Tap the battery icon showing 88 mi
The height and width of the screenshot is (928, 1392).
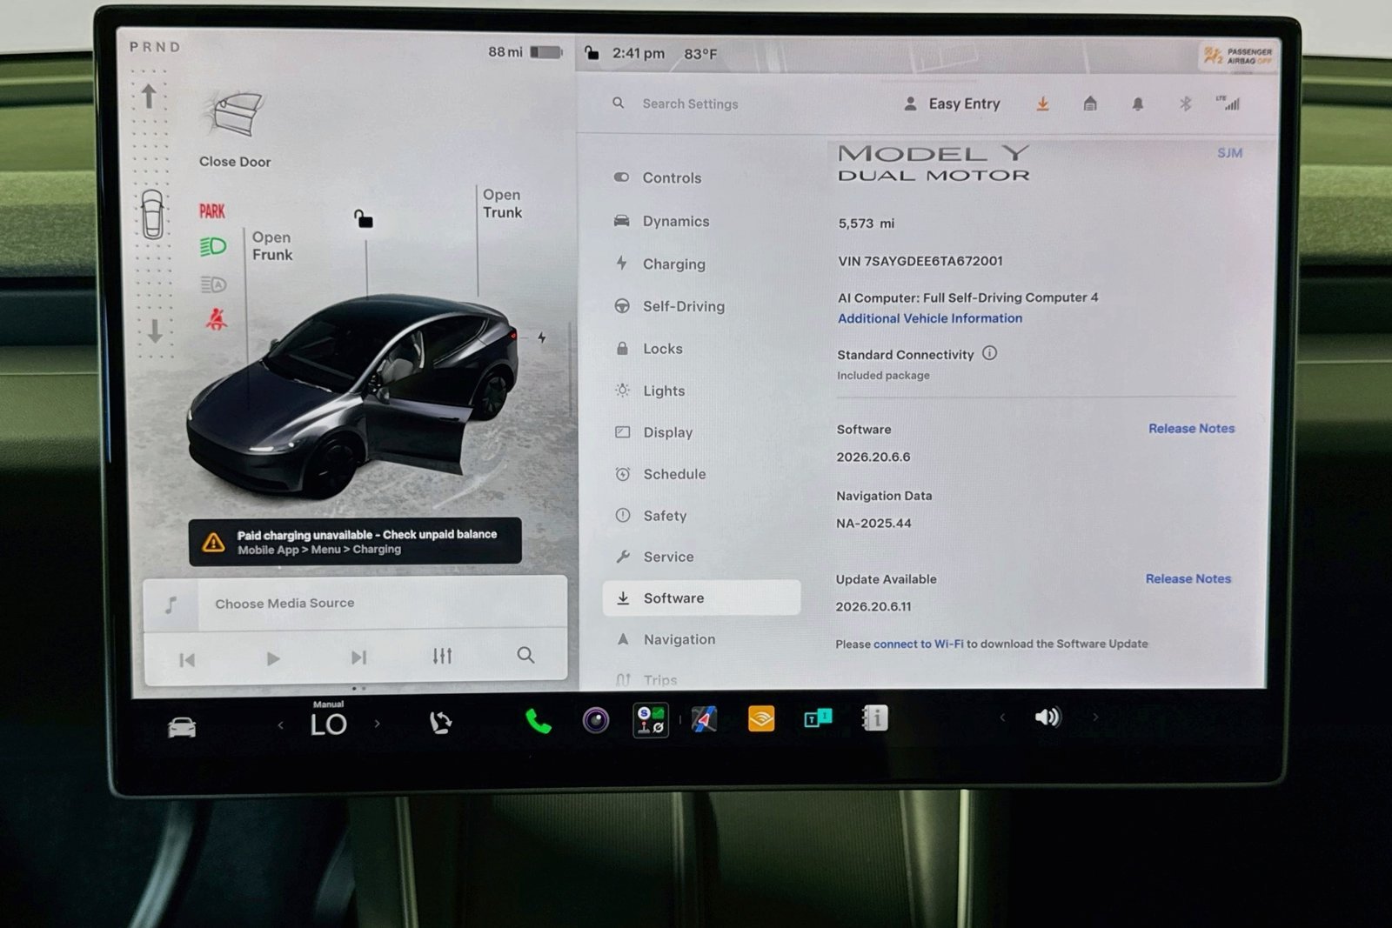pyautogui.click(x=545, y=52)
